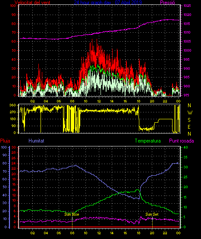Click wind direction axis value 180
This screenshot has height=239, width=201.
click(x=13, y=119)
